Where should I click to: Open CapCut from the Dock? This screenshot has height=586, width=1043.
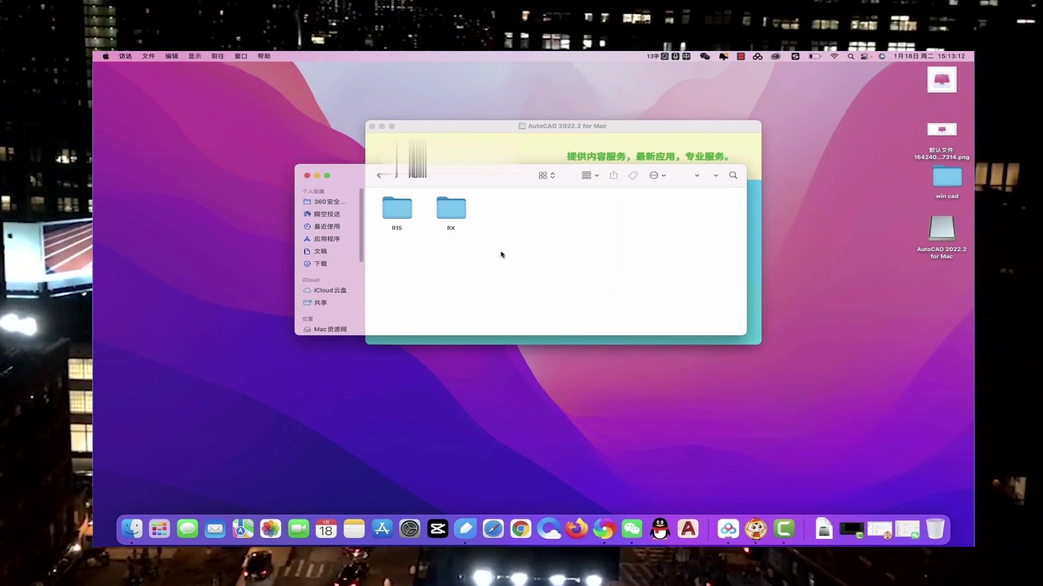tap(438, 529)
